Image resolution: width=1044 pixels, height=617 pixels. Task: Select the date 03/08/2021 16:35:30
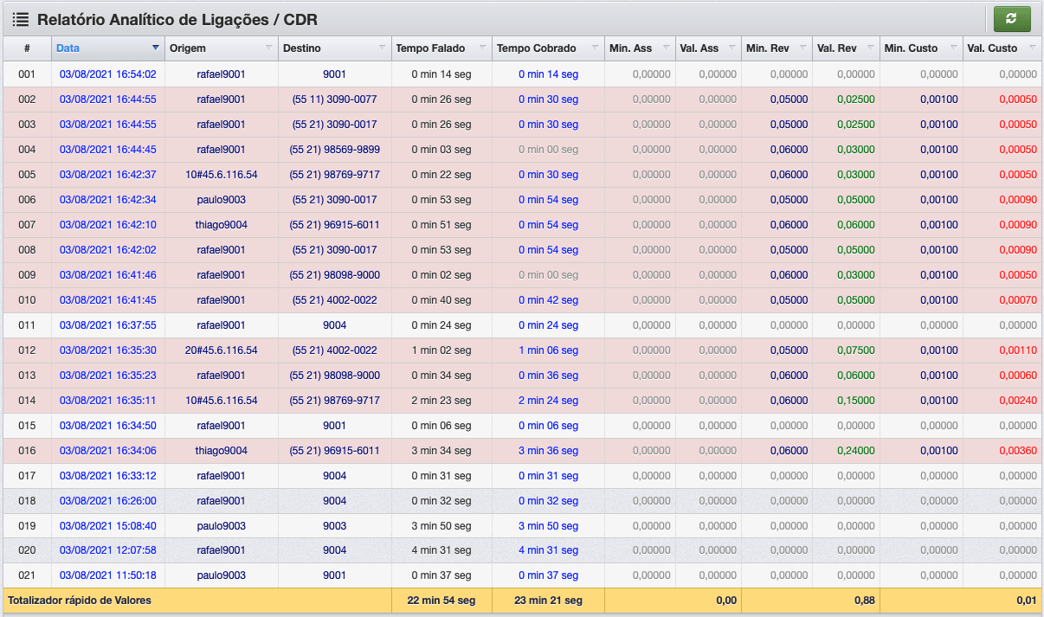click(x=108, y=350)
